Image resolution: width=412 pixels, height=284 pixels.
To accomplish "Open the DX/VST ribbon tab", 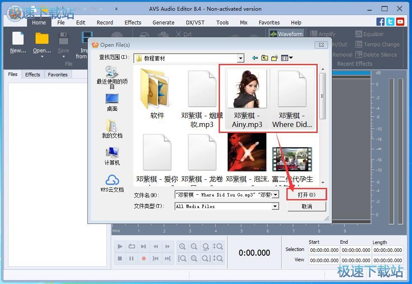I will point(195,23).
